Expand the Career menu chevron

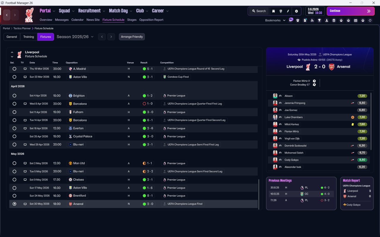coord(167,11)
